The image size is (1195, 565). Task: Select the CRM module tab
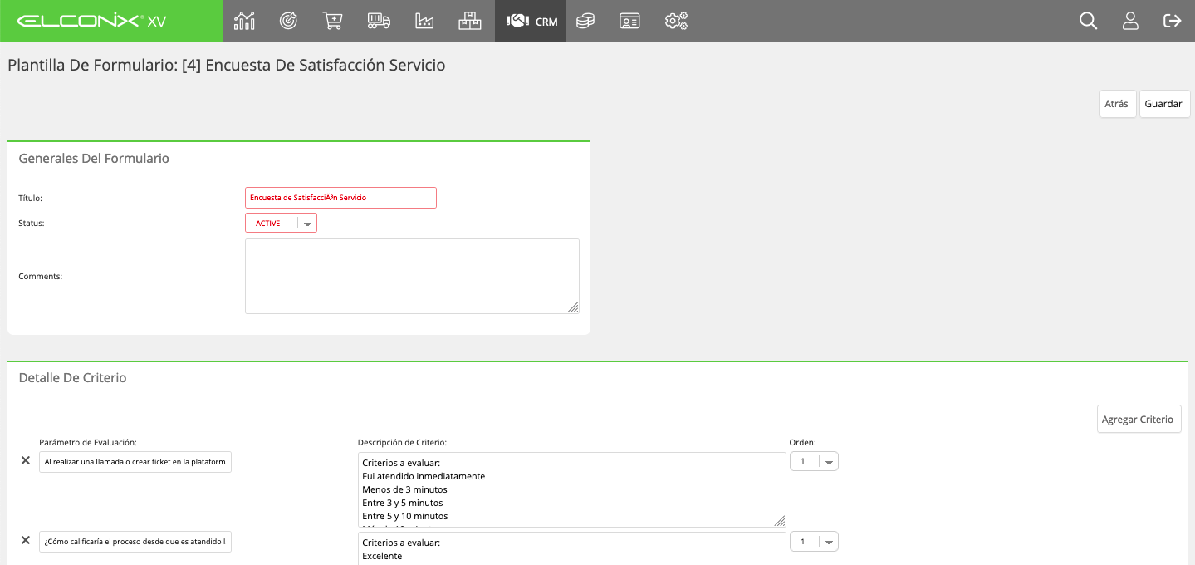click(x=531, y=21)
